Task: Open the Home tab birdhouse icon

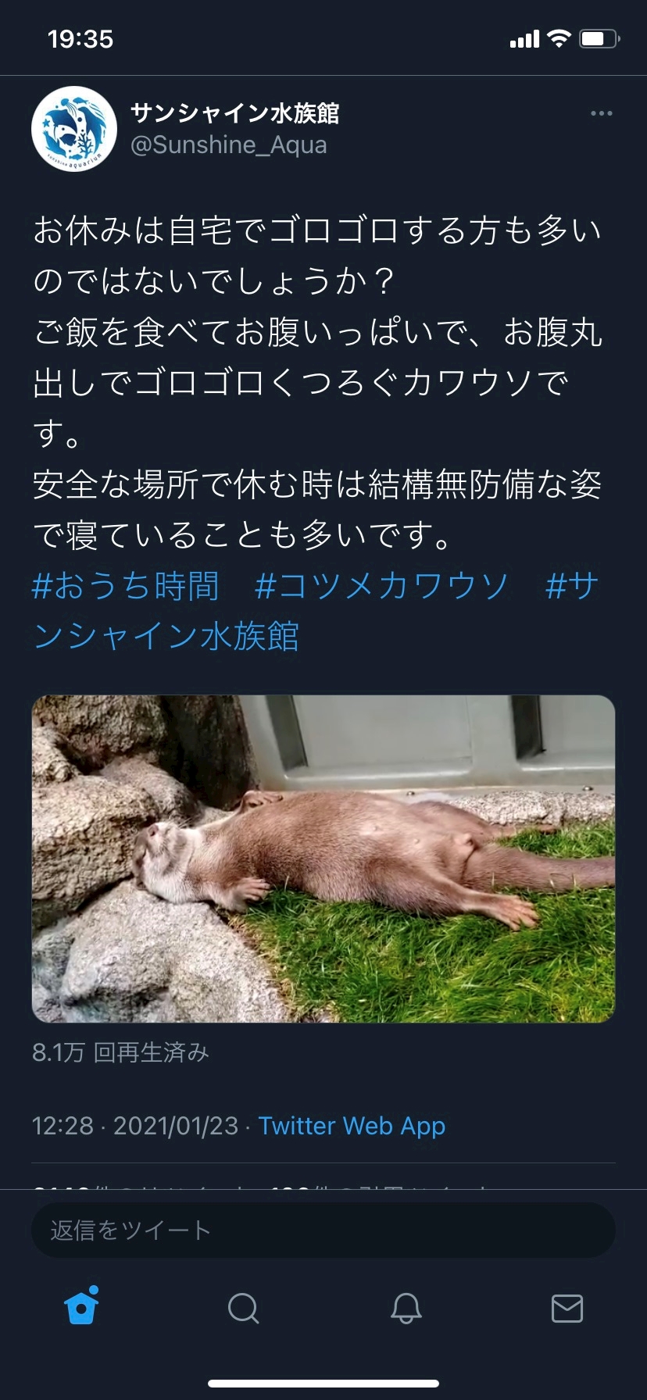Action: click(x=81, y=1305)
